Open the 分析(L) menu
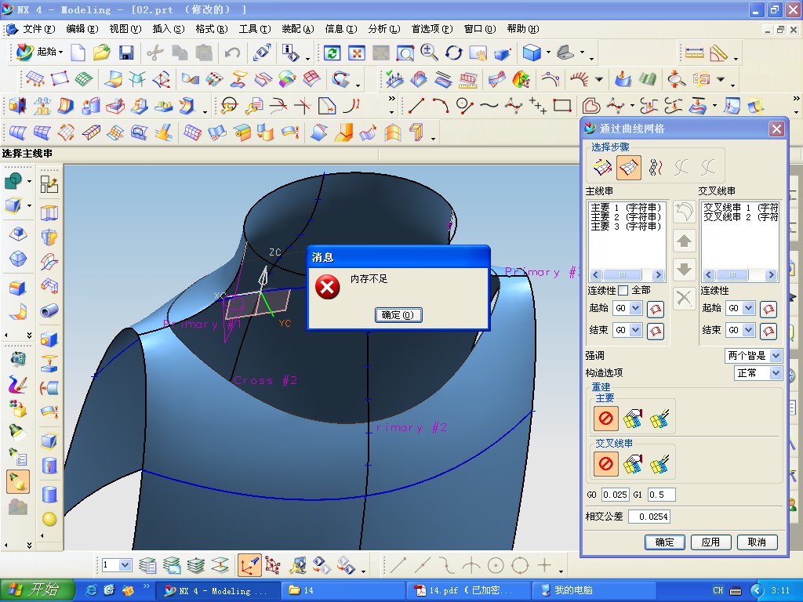Image resolution: width=803 pixels, height=602 pixels. tap(384, 29)
